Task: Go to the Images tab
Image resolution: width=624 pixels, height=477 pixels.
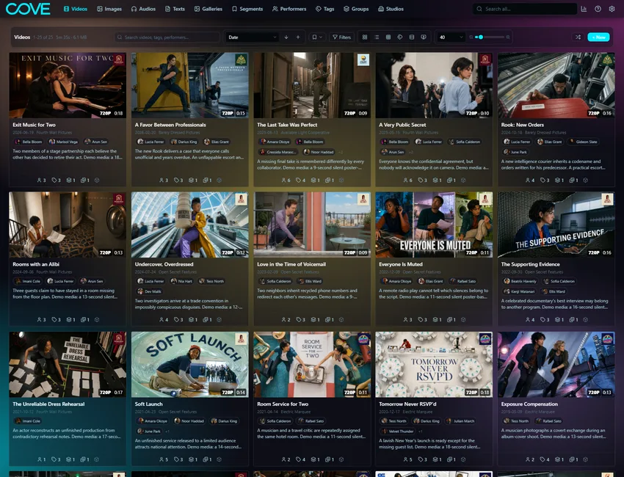Action: coord(109,9)
